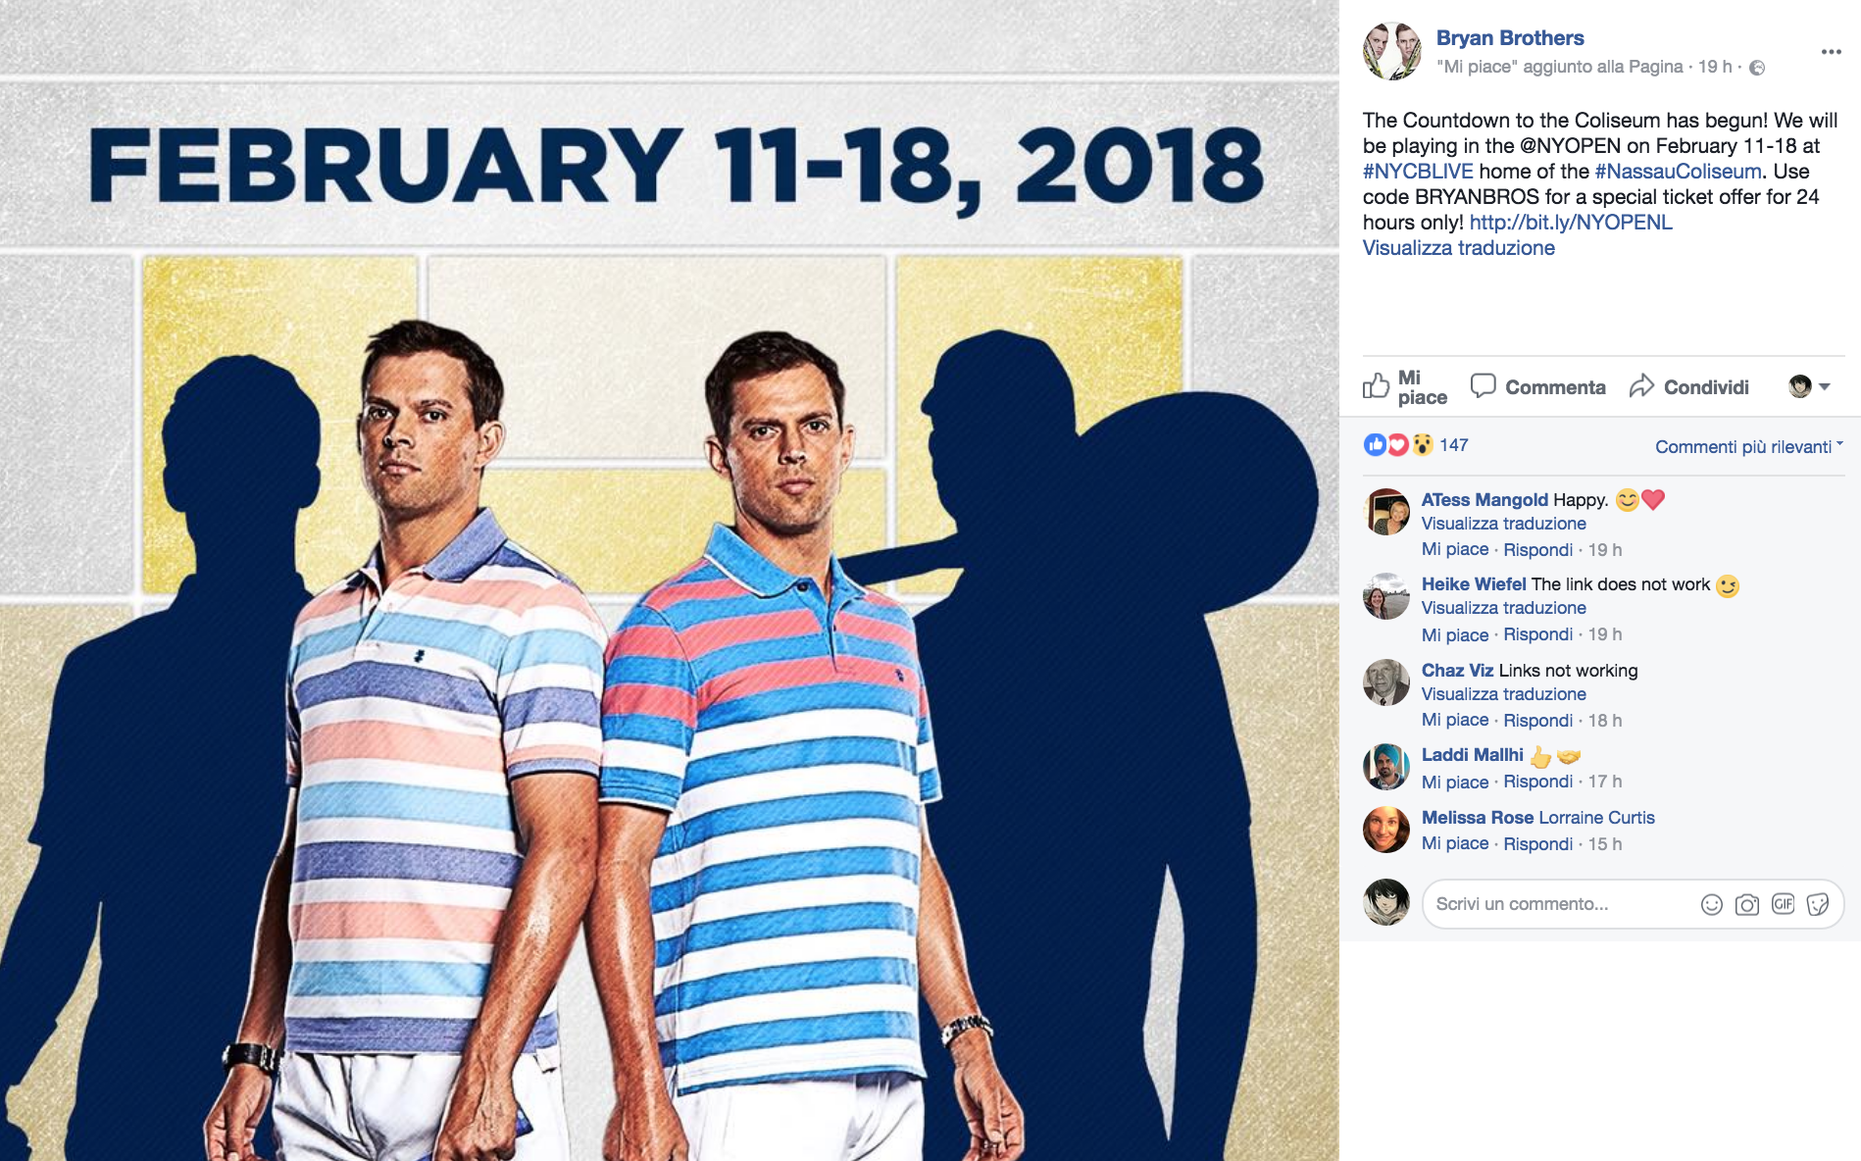The height and width of the screenshot is (1161, 1861).
Task: Click the three-dots post options icon
Action: point(1831,52)
